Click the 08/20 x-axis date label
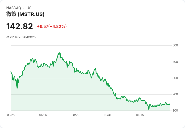This screenshot has height=128, width=185. click(x=75, y=115)
